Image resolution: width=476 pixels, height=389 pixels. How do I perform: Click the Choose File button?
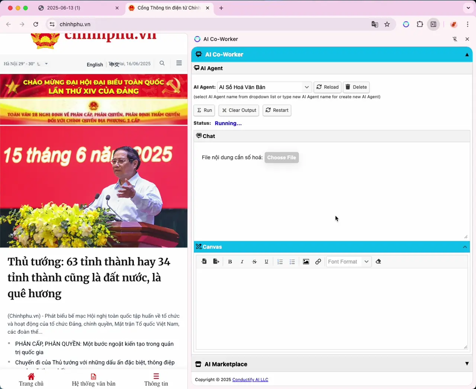click(x=282, y=157)
